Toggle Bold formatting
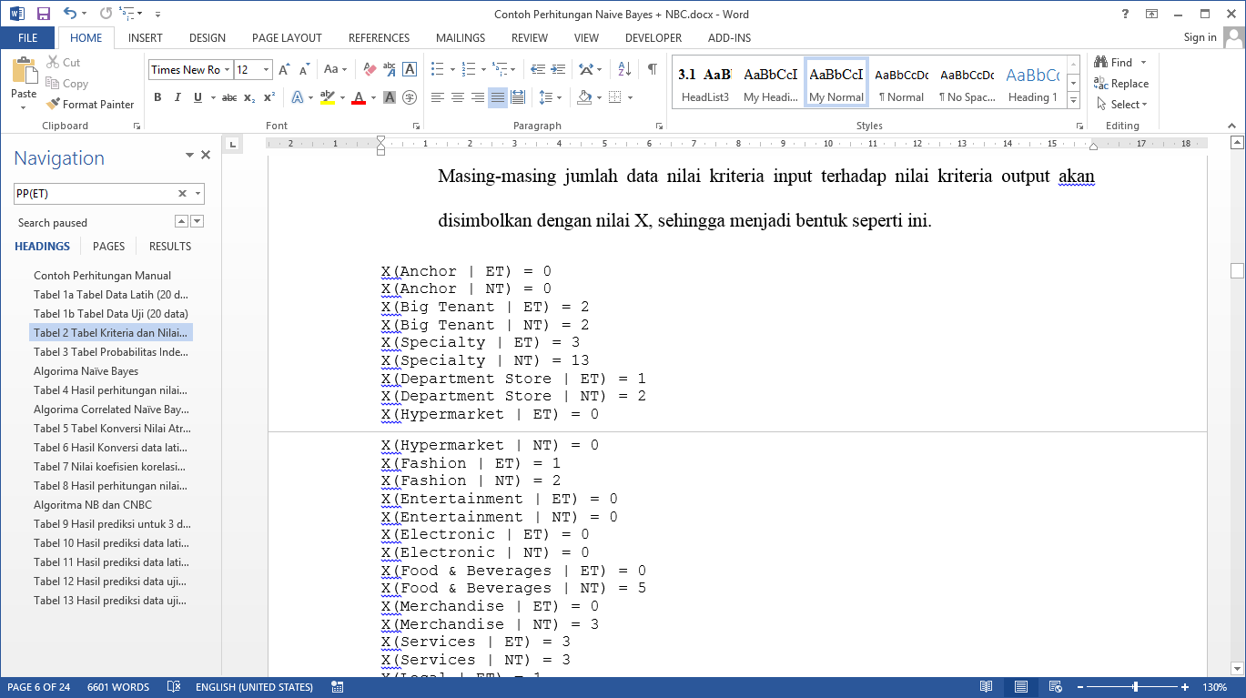Screen dimensions: 1246x698 coord(157,97)
